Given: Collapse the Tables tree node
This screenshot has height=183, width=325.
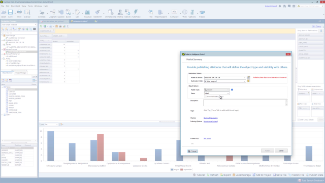Looking at the screenshot, I should click(2, 87).
